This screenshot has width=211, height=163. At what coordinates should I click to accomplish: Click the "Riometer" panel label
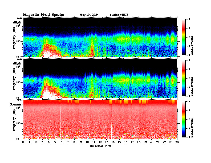17,104
